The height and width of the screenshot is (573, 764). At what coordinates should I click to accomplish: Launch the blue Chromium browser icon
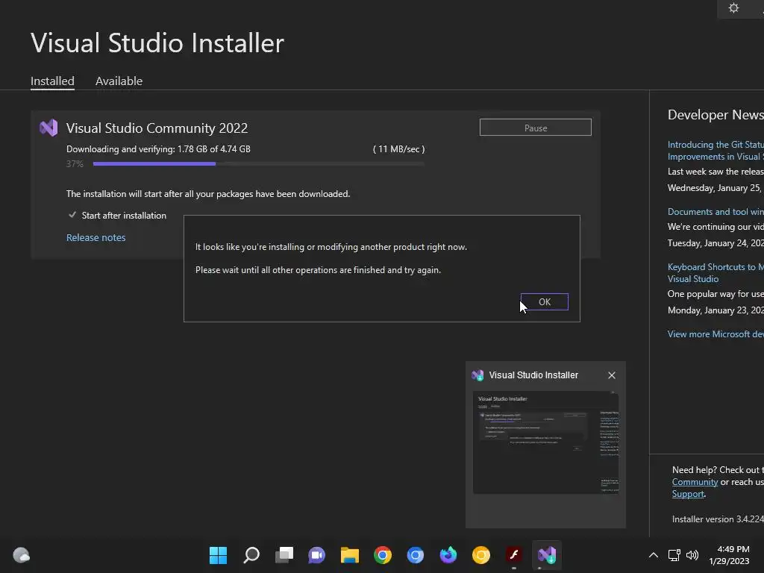click(415, 555)
